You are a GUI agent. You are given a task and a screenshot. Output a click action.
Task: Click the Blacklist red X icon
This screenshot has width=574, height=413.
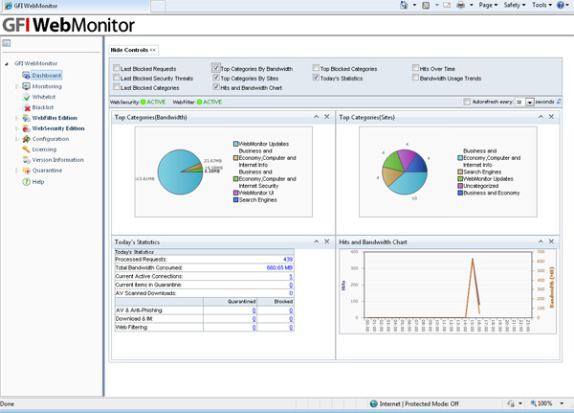point(27,107)
